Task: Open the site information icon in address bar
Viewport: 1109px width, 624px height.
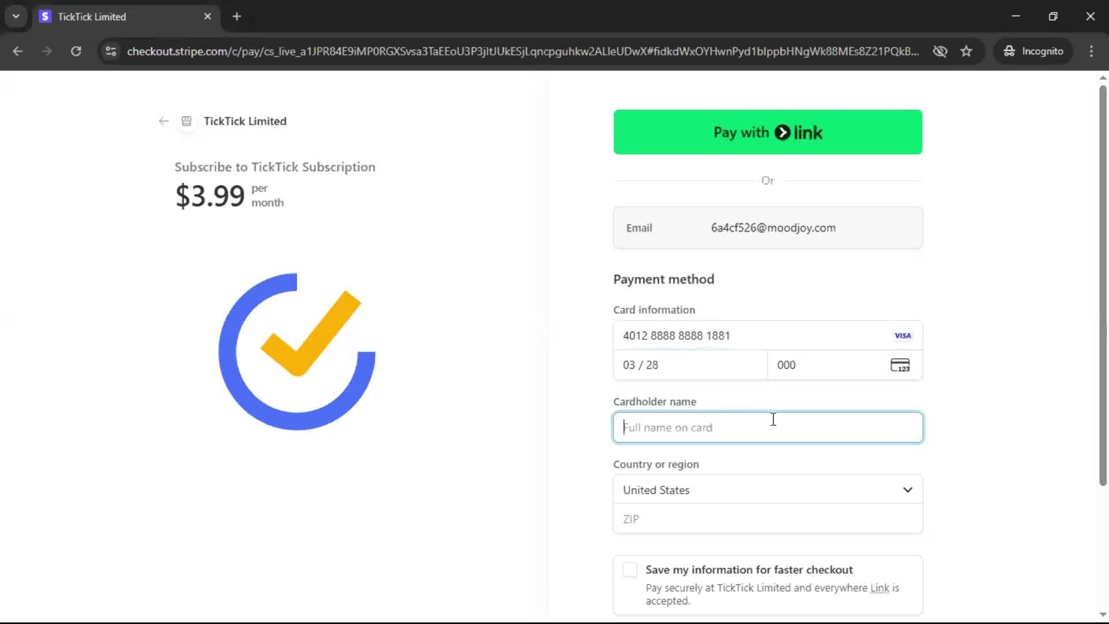Action: [x=111, y=51]
